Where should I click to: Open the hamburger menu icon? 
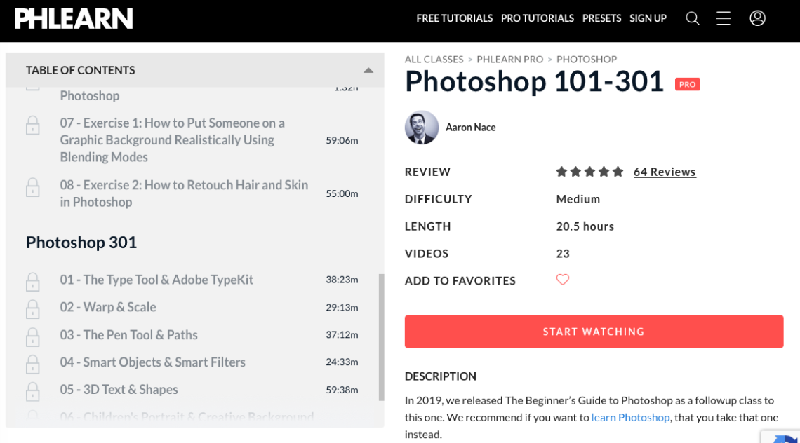point(724,18)
